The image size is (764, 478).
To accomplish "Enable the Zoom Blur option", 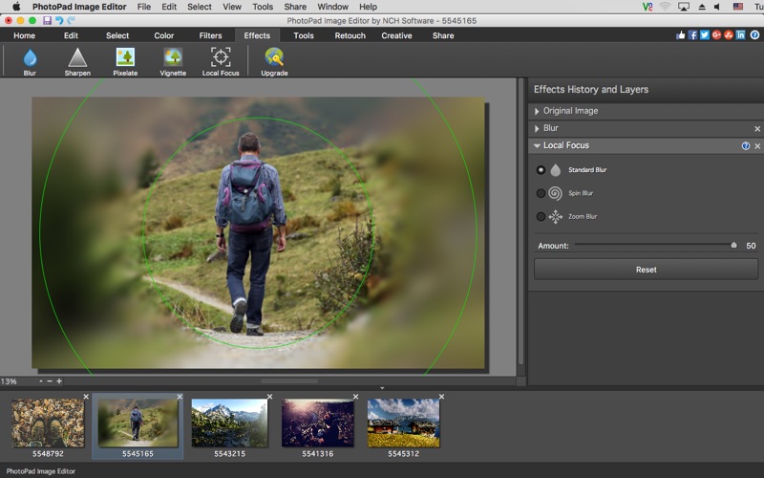I will [541, 217].
